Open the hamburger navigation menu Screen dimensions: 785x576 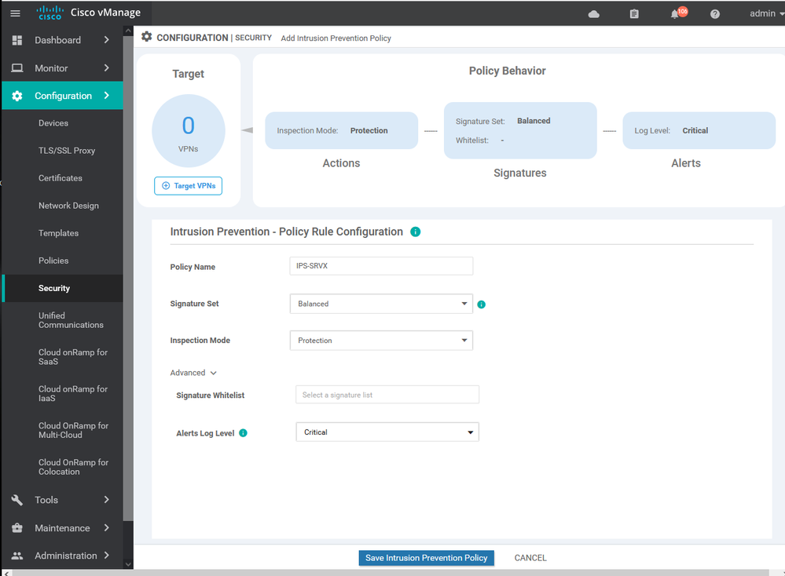(x=16, y=13)
